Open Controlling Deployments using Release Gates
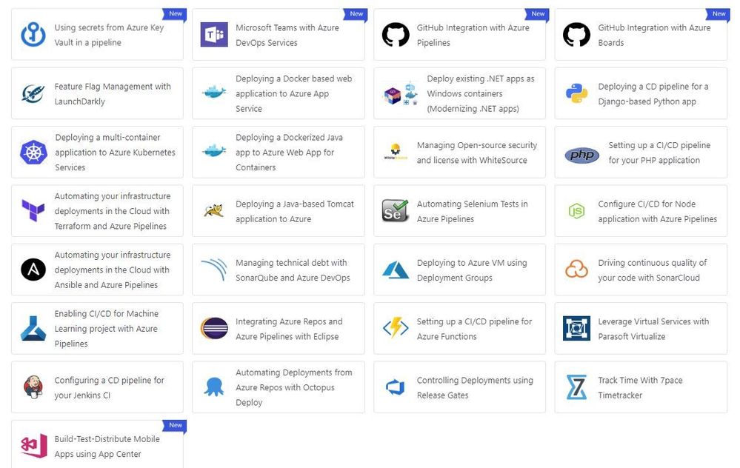Viewport: 740px width, 468px height. tap(460, 387)
